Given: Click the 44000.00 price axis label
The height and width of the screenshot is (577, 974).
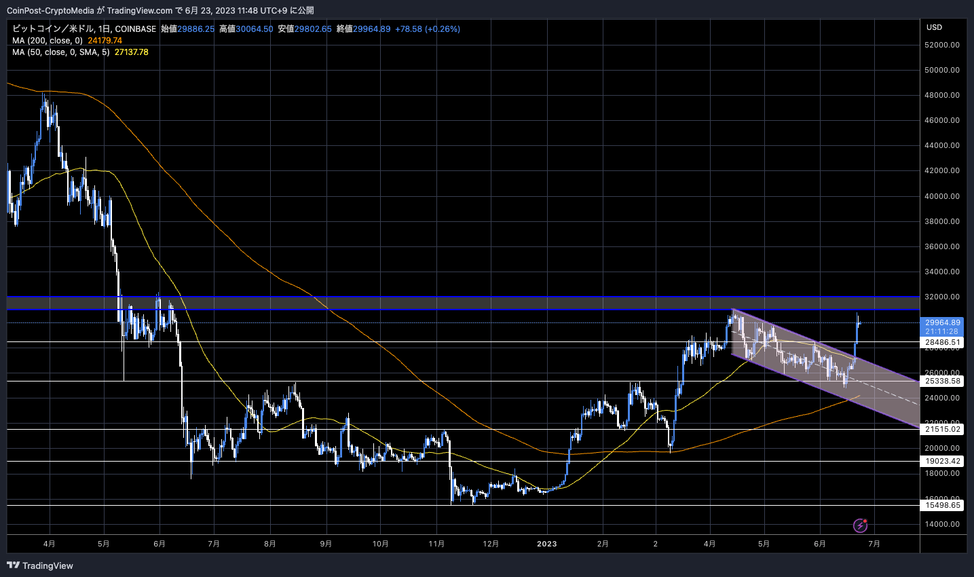Looking at the screenshot, I should tap(943, 145).
